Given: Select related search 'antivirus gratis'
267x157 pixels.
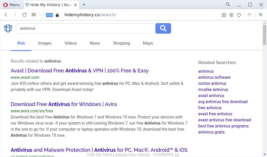Looking at the screenshot, I should (x=211, y=132).
